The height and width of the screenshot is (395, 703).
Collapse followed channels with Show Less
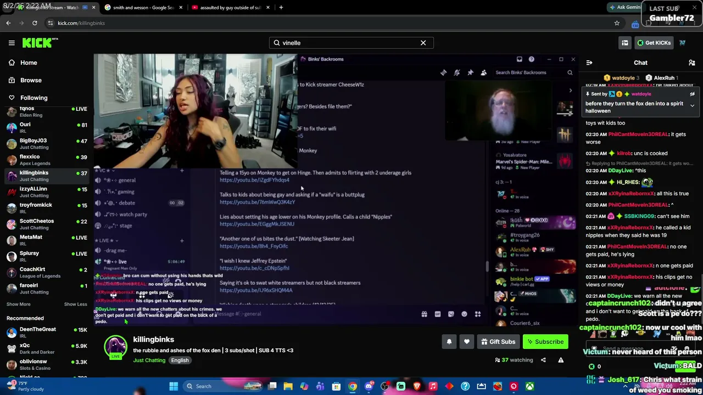click(x=75, y=304)
